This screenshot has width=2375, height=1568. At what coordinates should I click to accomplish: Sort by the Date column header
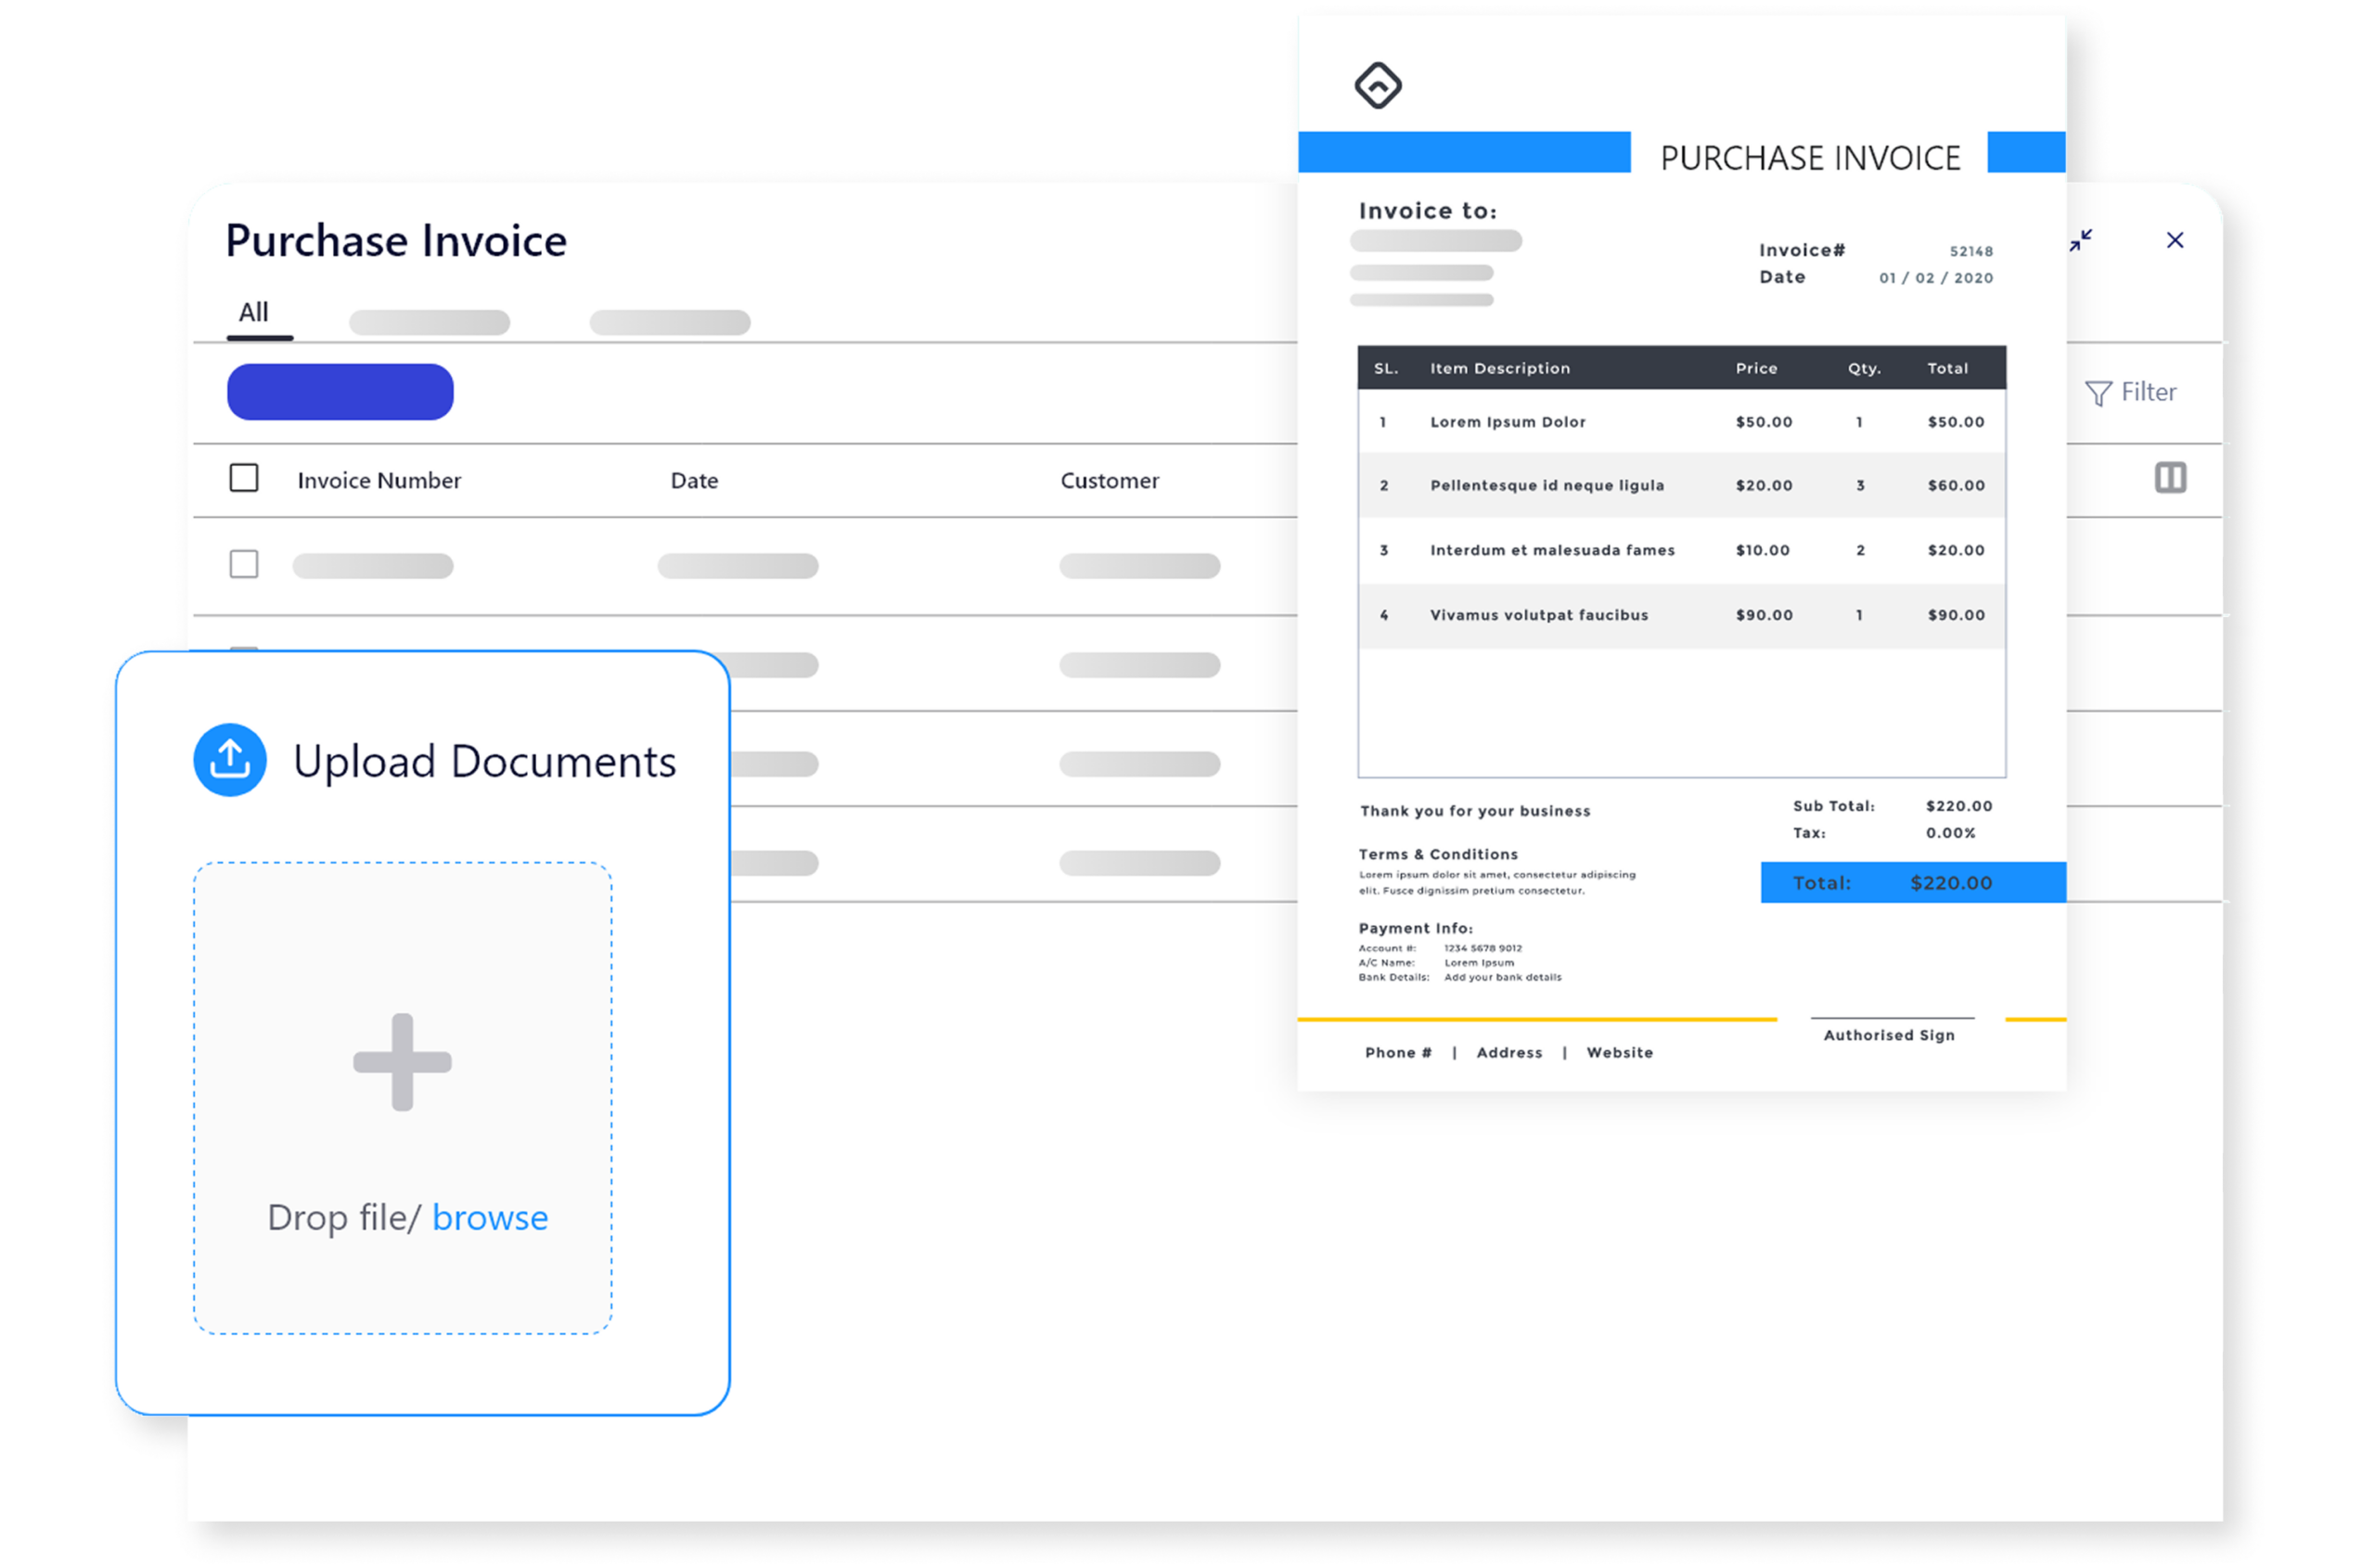pyautogui.click(x=694, y=481)
